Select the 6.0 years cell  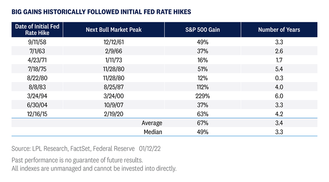pos(279,96)
